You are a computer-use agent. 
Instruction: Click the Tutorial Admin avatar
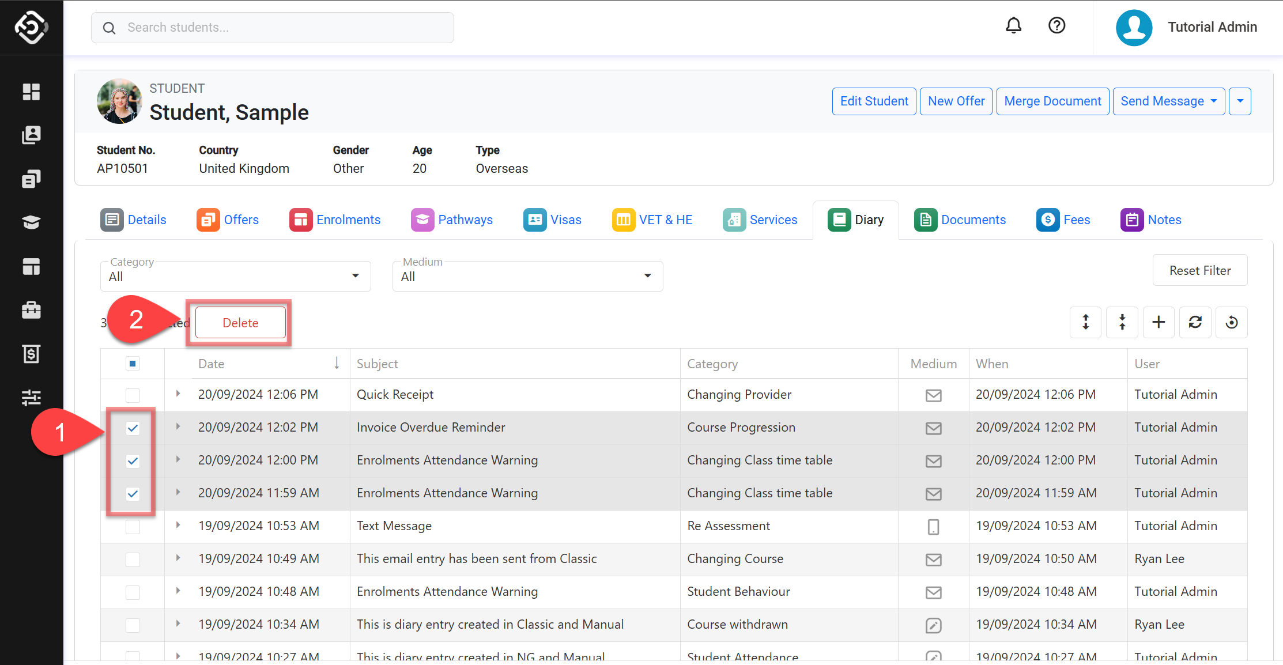1134,27
